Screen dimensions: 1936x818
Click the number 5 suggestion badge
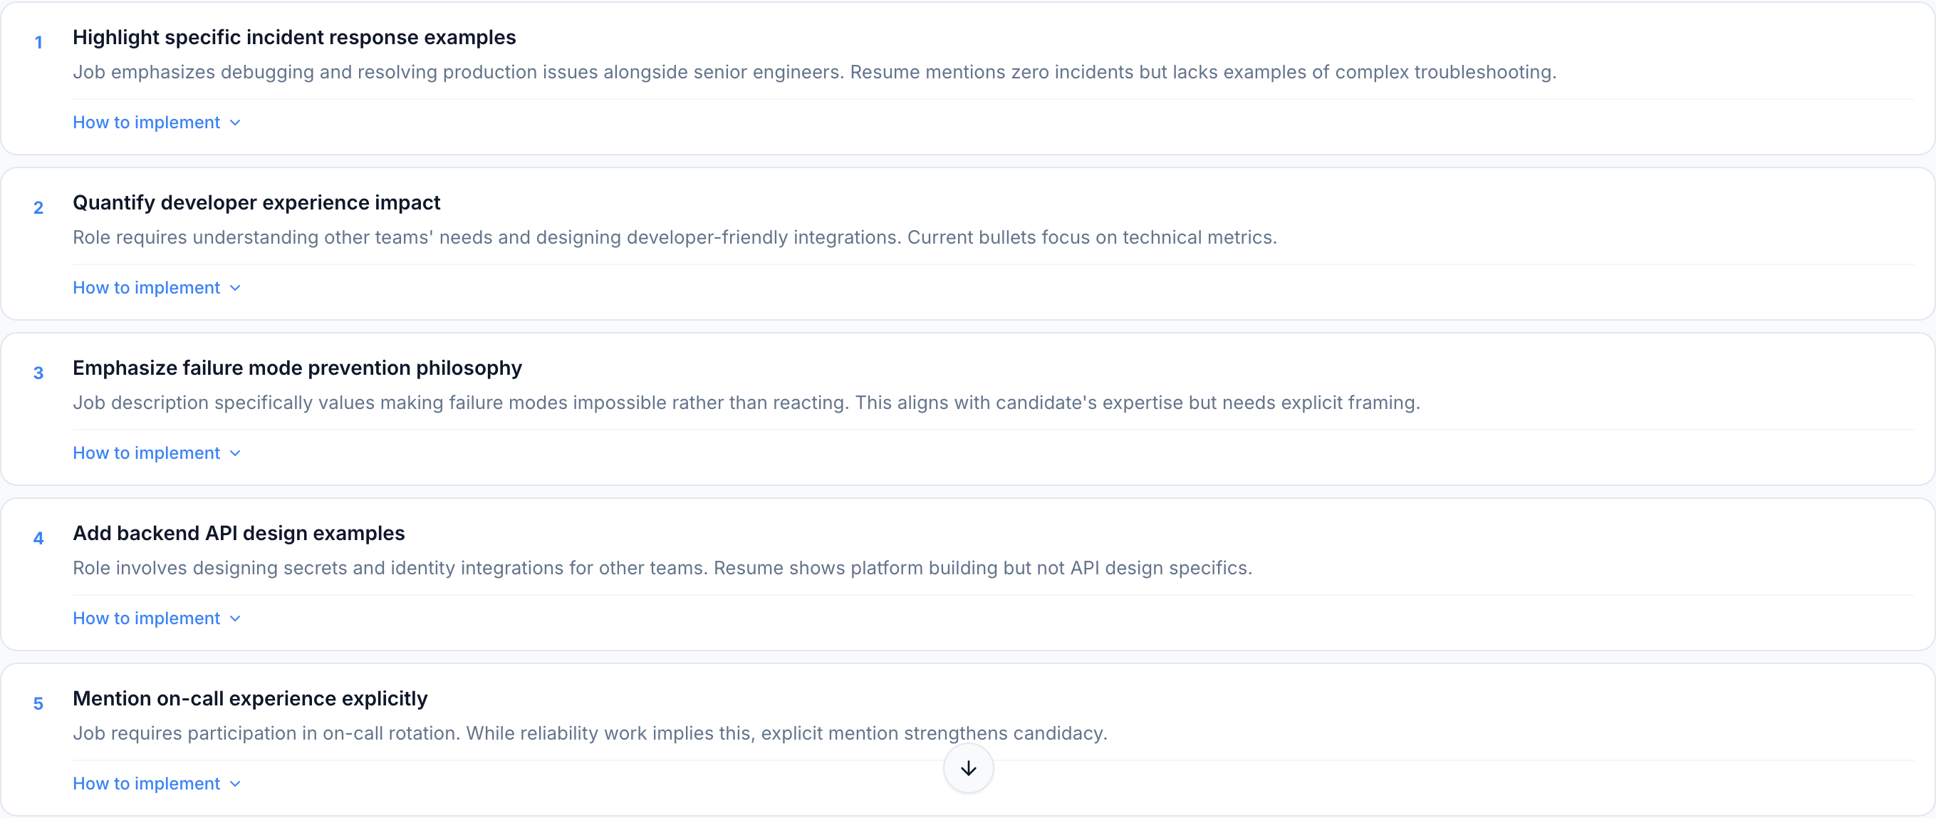click(x=38, y=705)
